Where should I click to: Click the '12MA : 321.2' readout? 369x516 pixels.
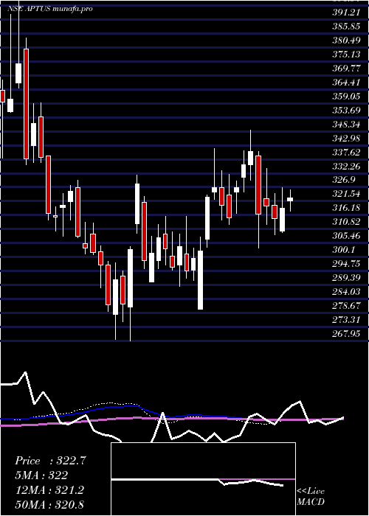pyautogui.click(x=49, y=490)
